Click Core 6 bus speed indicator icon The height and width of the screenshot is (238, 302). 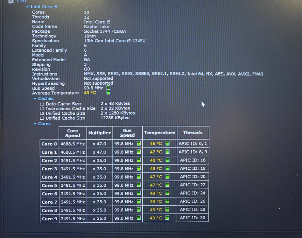(x=139, y=193)
